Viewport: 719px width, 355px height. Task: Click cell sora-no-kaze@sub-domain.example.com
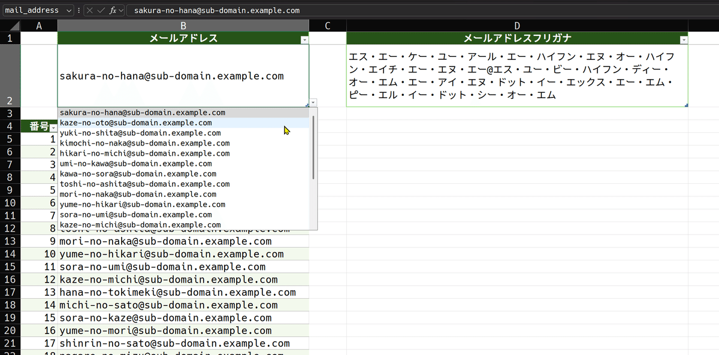pos(183,317)
